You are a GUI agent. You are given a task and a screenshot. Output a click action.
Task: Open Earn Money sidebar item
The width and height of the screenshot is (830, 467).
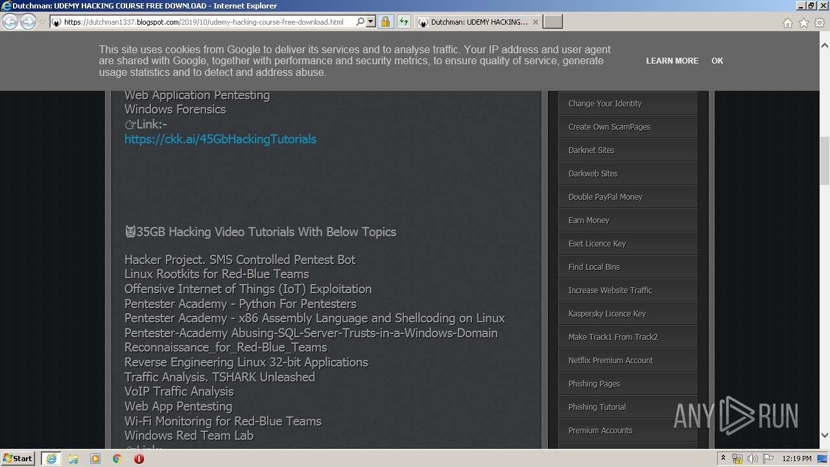(x=628, y=220)
